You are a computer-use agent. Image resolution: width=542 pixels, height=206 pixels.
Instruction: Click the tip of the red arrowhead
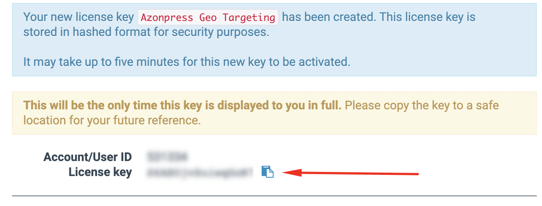(283, 172)
